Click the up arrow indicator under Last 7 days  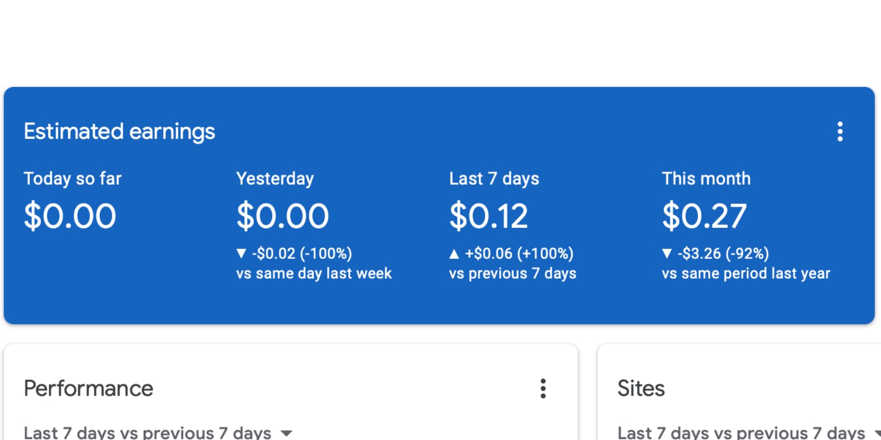[x=454, y=254]
